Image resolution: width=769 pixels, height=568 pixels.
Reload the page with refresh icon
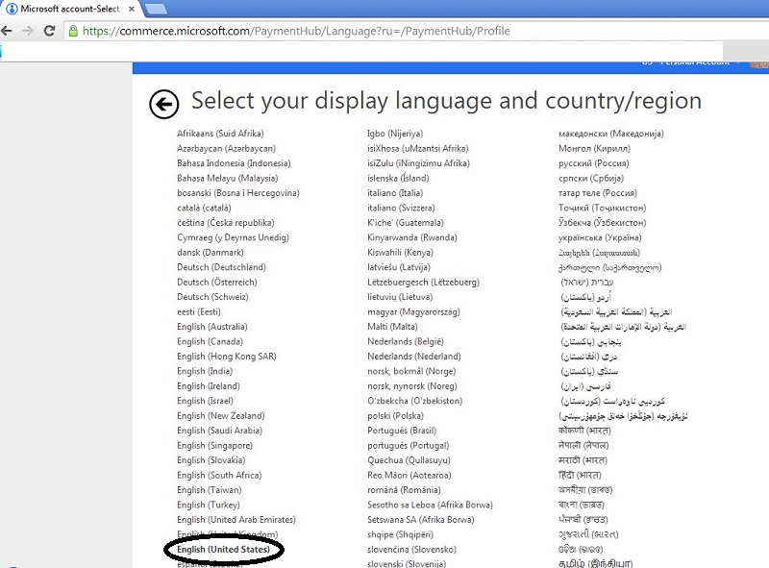point(49,31)
